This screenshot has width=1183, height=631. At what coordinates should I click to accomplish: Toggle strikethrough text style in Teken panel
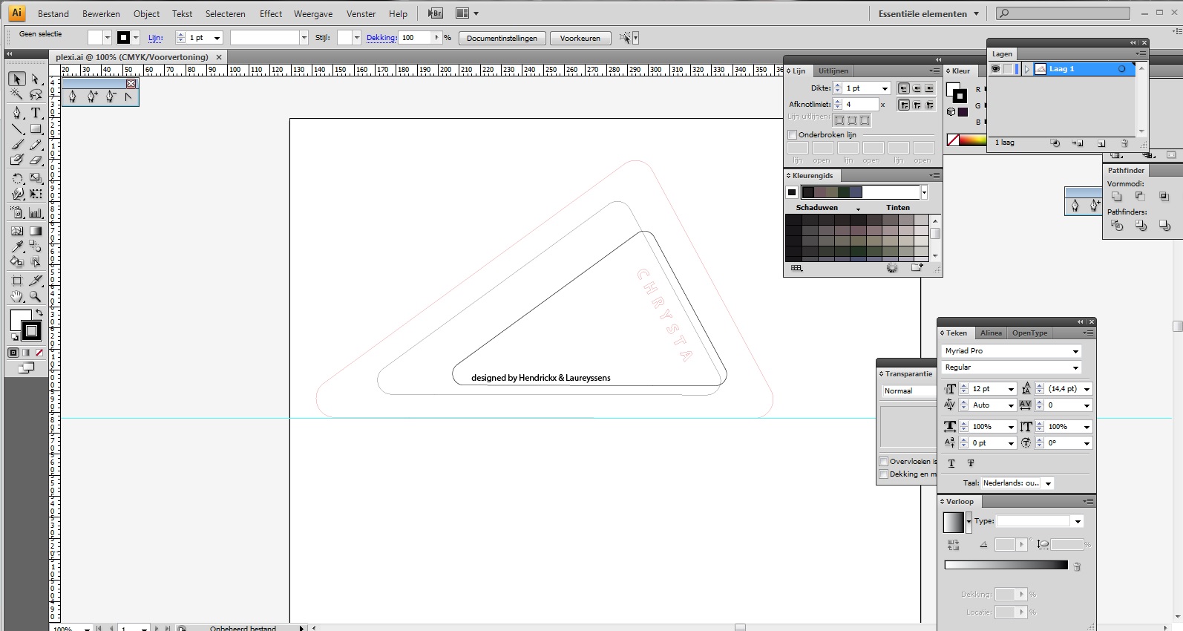coord(971,463)
